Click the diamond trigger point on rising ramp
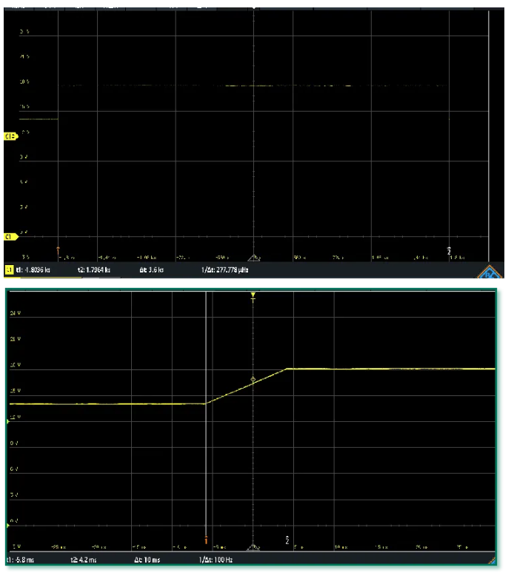This screenshot has width=511, height=573. (253, 379)
